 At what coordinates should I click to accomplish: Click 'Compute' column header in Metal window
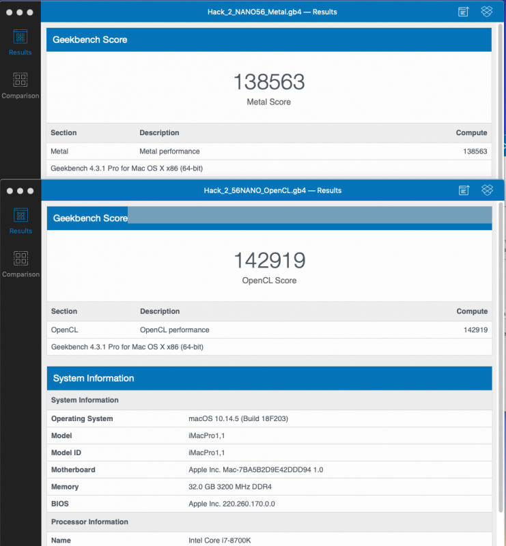(471, 132)
